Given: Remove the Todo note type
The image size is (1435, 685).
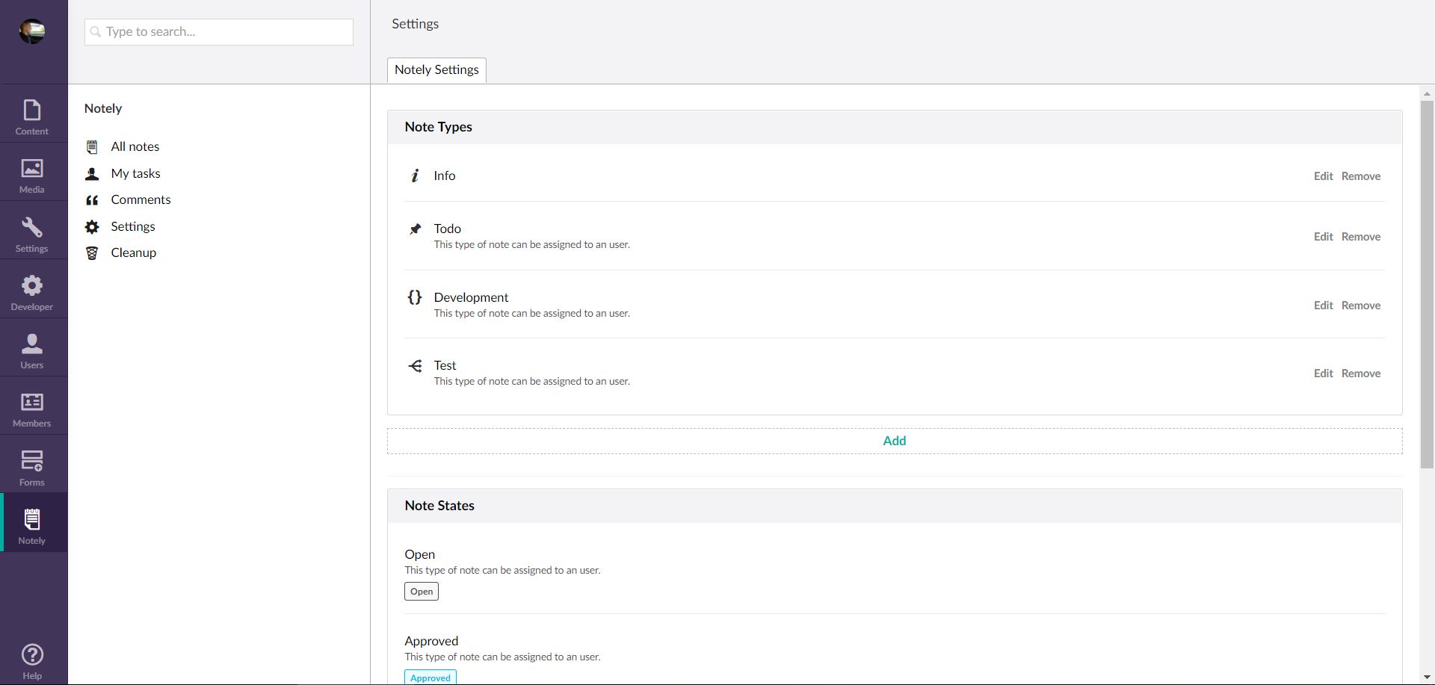Looking at the screenshot, I should point(1360,237).
